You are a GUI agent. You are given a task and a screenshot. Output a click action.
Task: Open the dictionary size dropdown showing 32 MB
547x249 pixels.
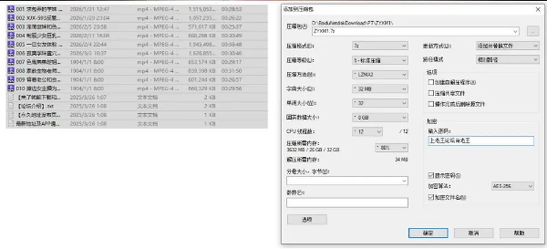point(380,89)
